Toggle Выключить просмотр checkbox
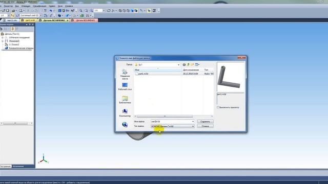Screen dimensions: 328x184 [x=218, y=107]
